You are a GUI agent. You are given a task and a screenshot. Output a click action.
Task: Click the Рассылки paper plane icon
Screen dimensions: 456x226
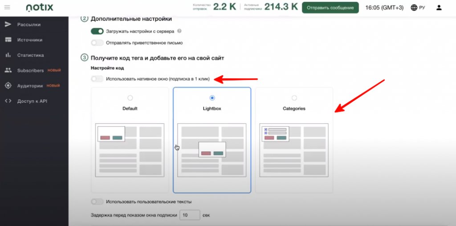pos(8,24)
